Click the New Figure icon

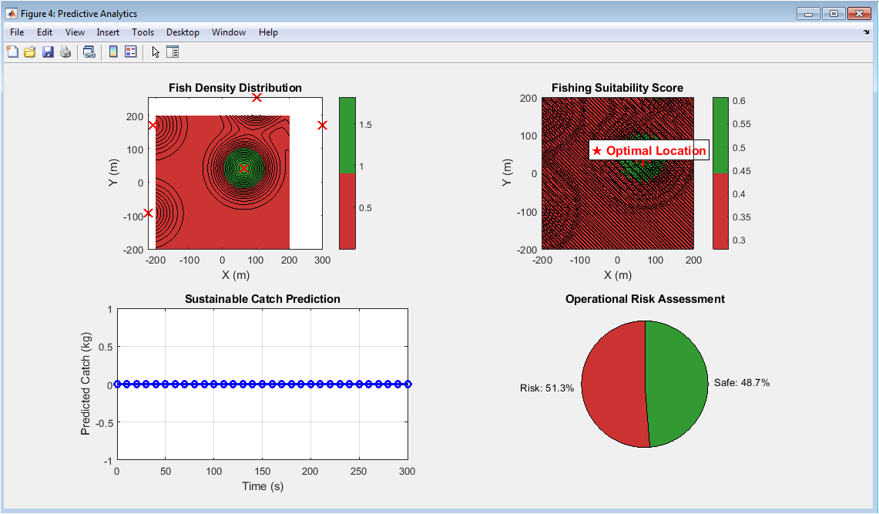point(12,52)
